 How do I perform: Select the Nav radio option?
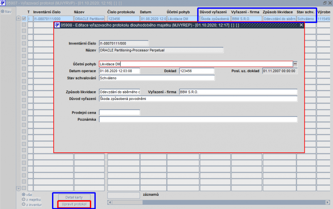pyautogui.click(x=2, y=12)
